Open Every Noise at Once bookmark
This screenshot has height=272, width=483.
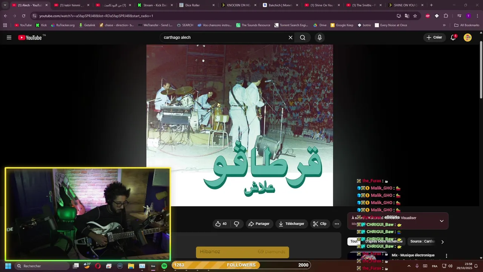[x=391, y=25]
